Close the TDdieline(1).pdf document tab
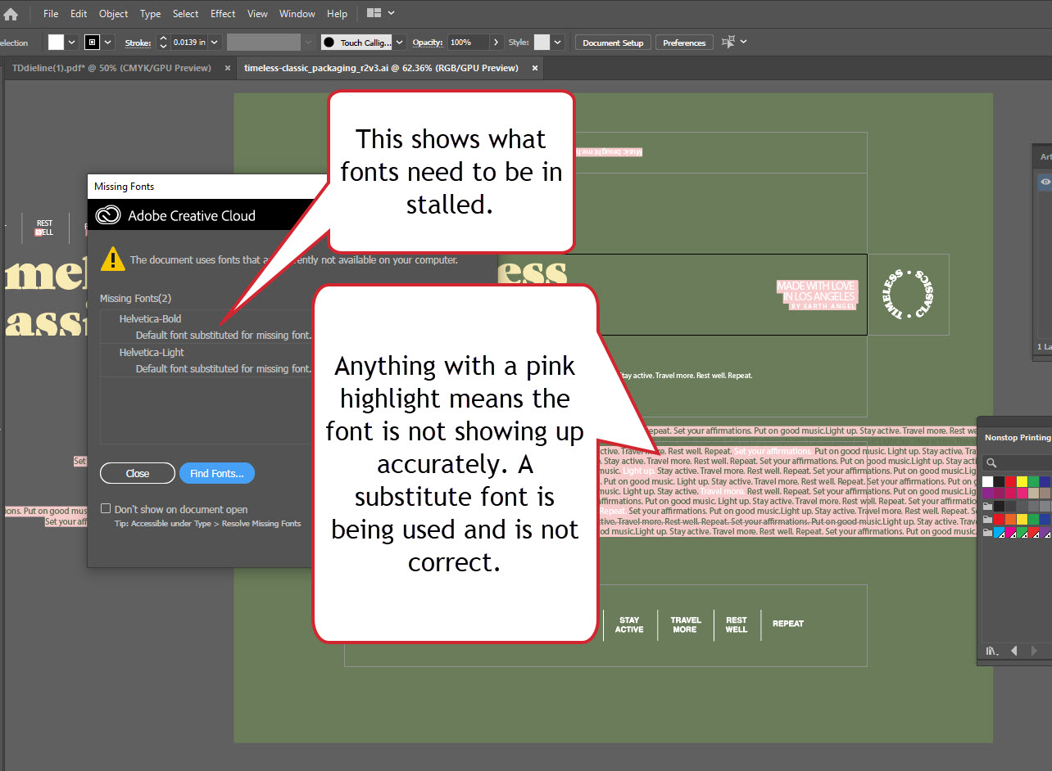The height and width of the screenshot is (771, 1052). [x=226, y=68]
